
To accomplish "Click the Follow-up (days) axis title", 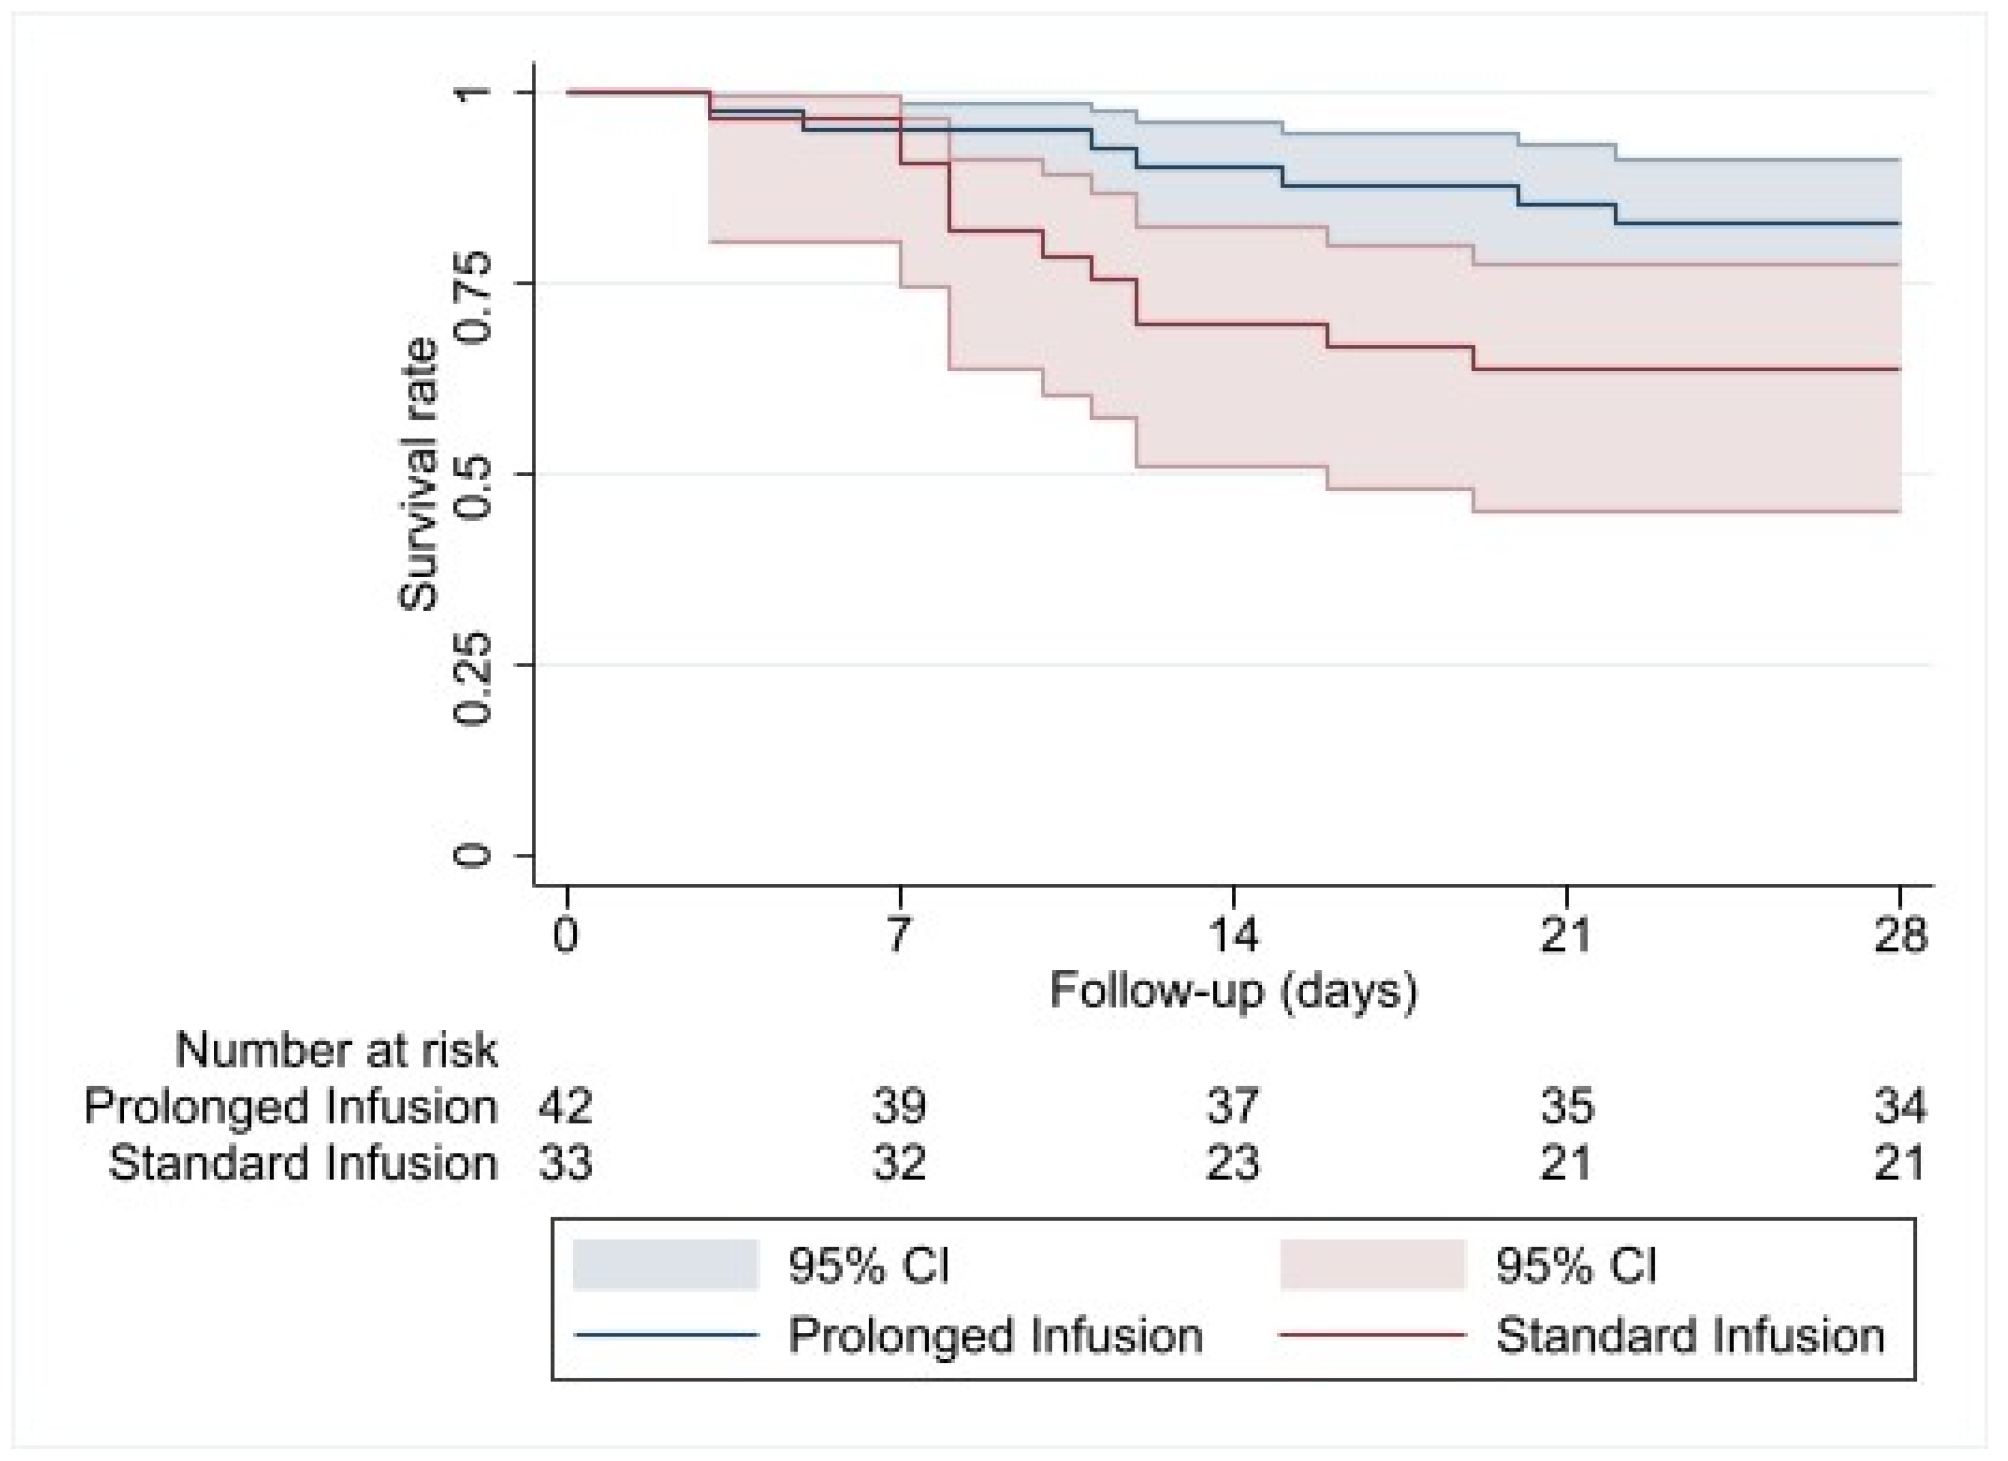I will point(1233,991).
